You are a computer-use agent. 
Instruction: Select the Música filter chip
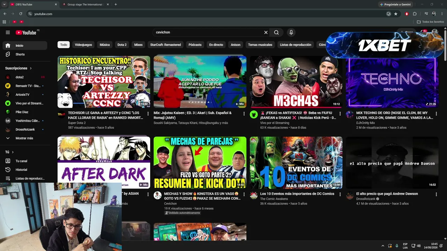pyautogui.click(x=105, y=45)
